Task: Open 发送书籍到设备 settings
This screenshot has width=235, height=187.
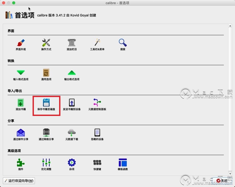Action: (x=72, y=103)
